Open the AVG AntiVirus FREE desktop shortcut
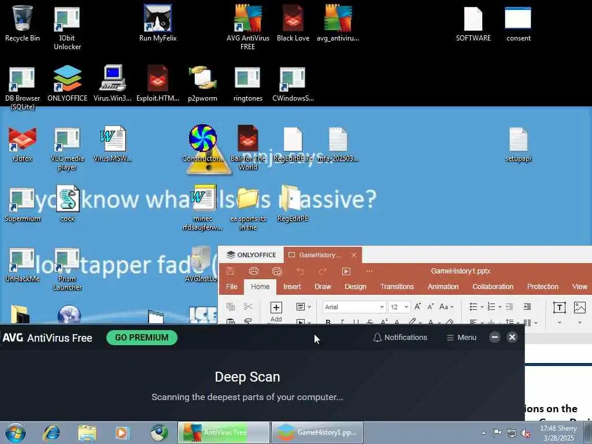 tap(247, 27)
